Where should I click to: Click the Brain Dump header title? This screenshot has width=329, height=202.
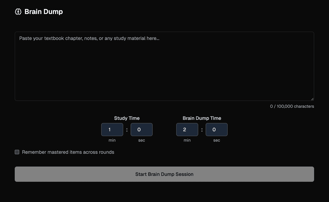click(x=44, y=12)
